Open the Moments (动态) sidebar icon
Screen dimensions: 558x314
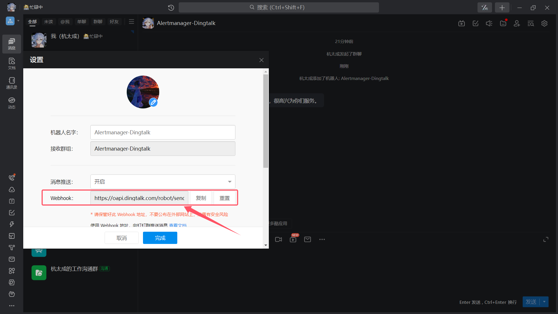coord(12,102)
